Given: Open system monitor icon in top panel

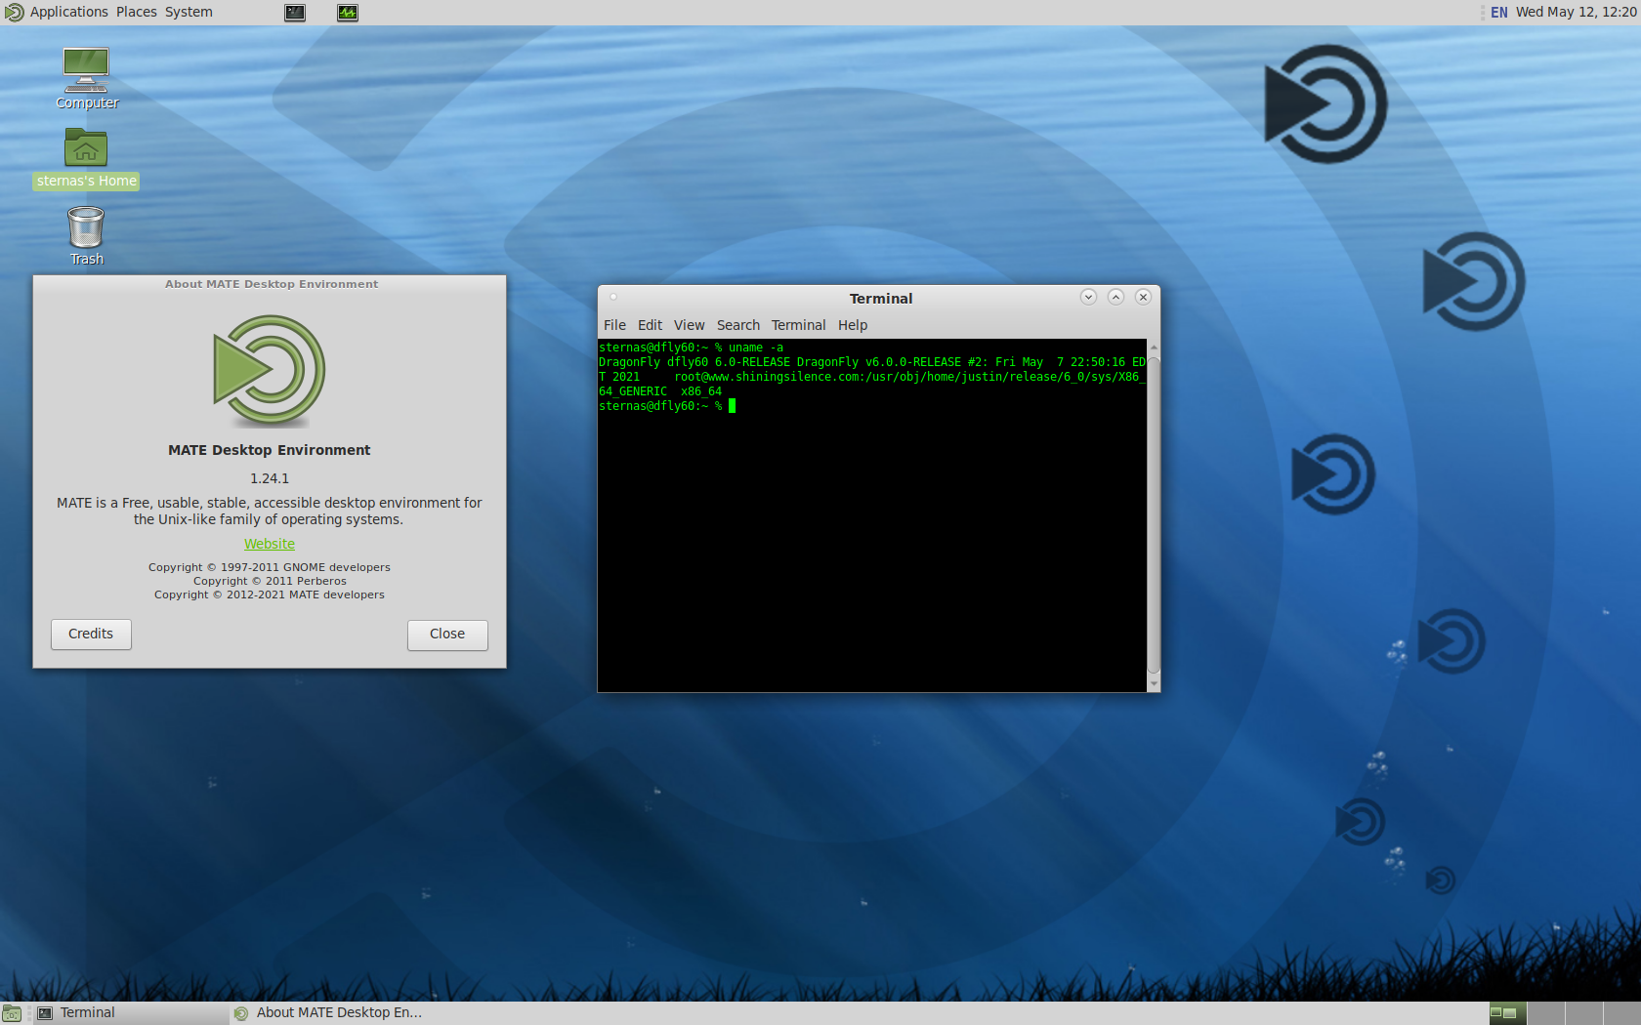Looking at the screenshot, I should [348, 13].
